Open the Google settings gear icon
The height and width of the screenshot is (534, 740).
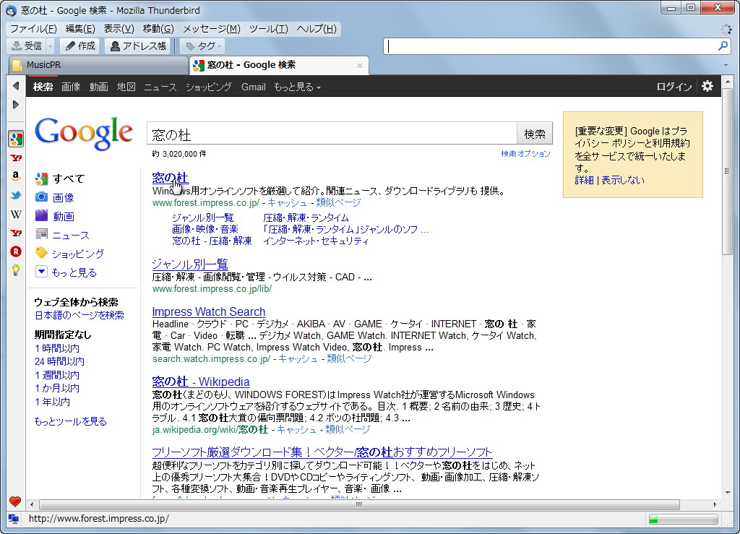(x=707, y=86)
